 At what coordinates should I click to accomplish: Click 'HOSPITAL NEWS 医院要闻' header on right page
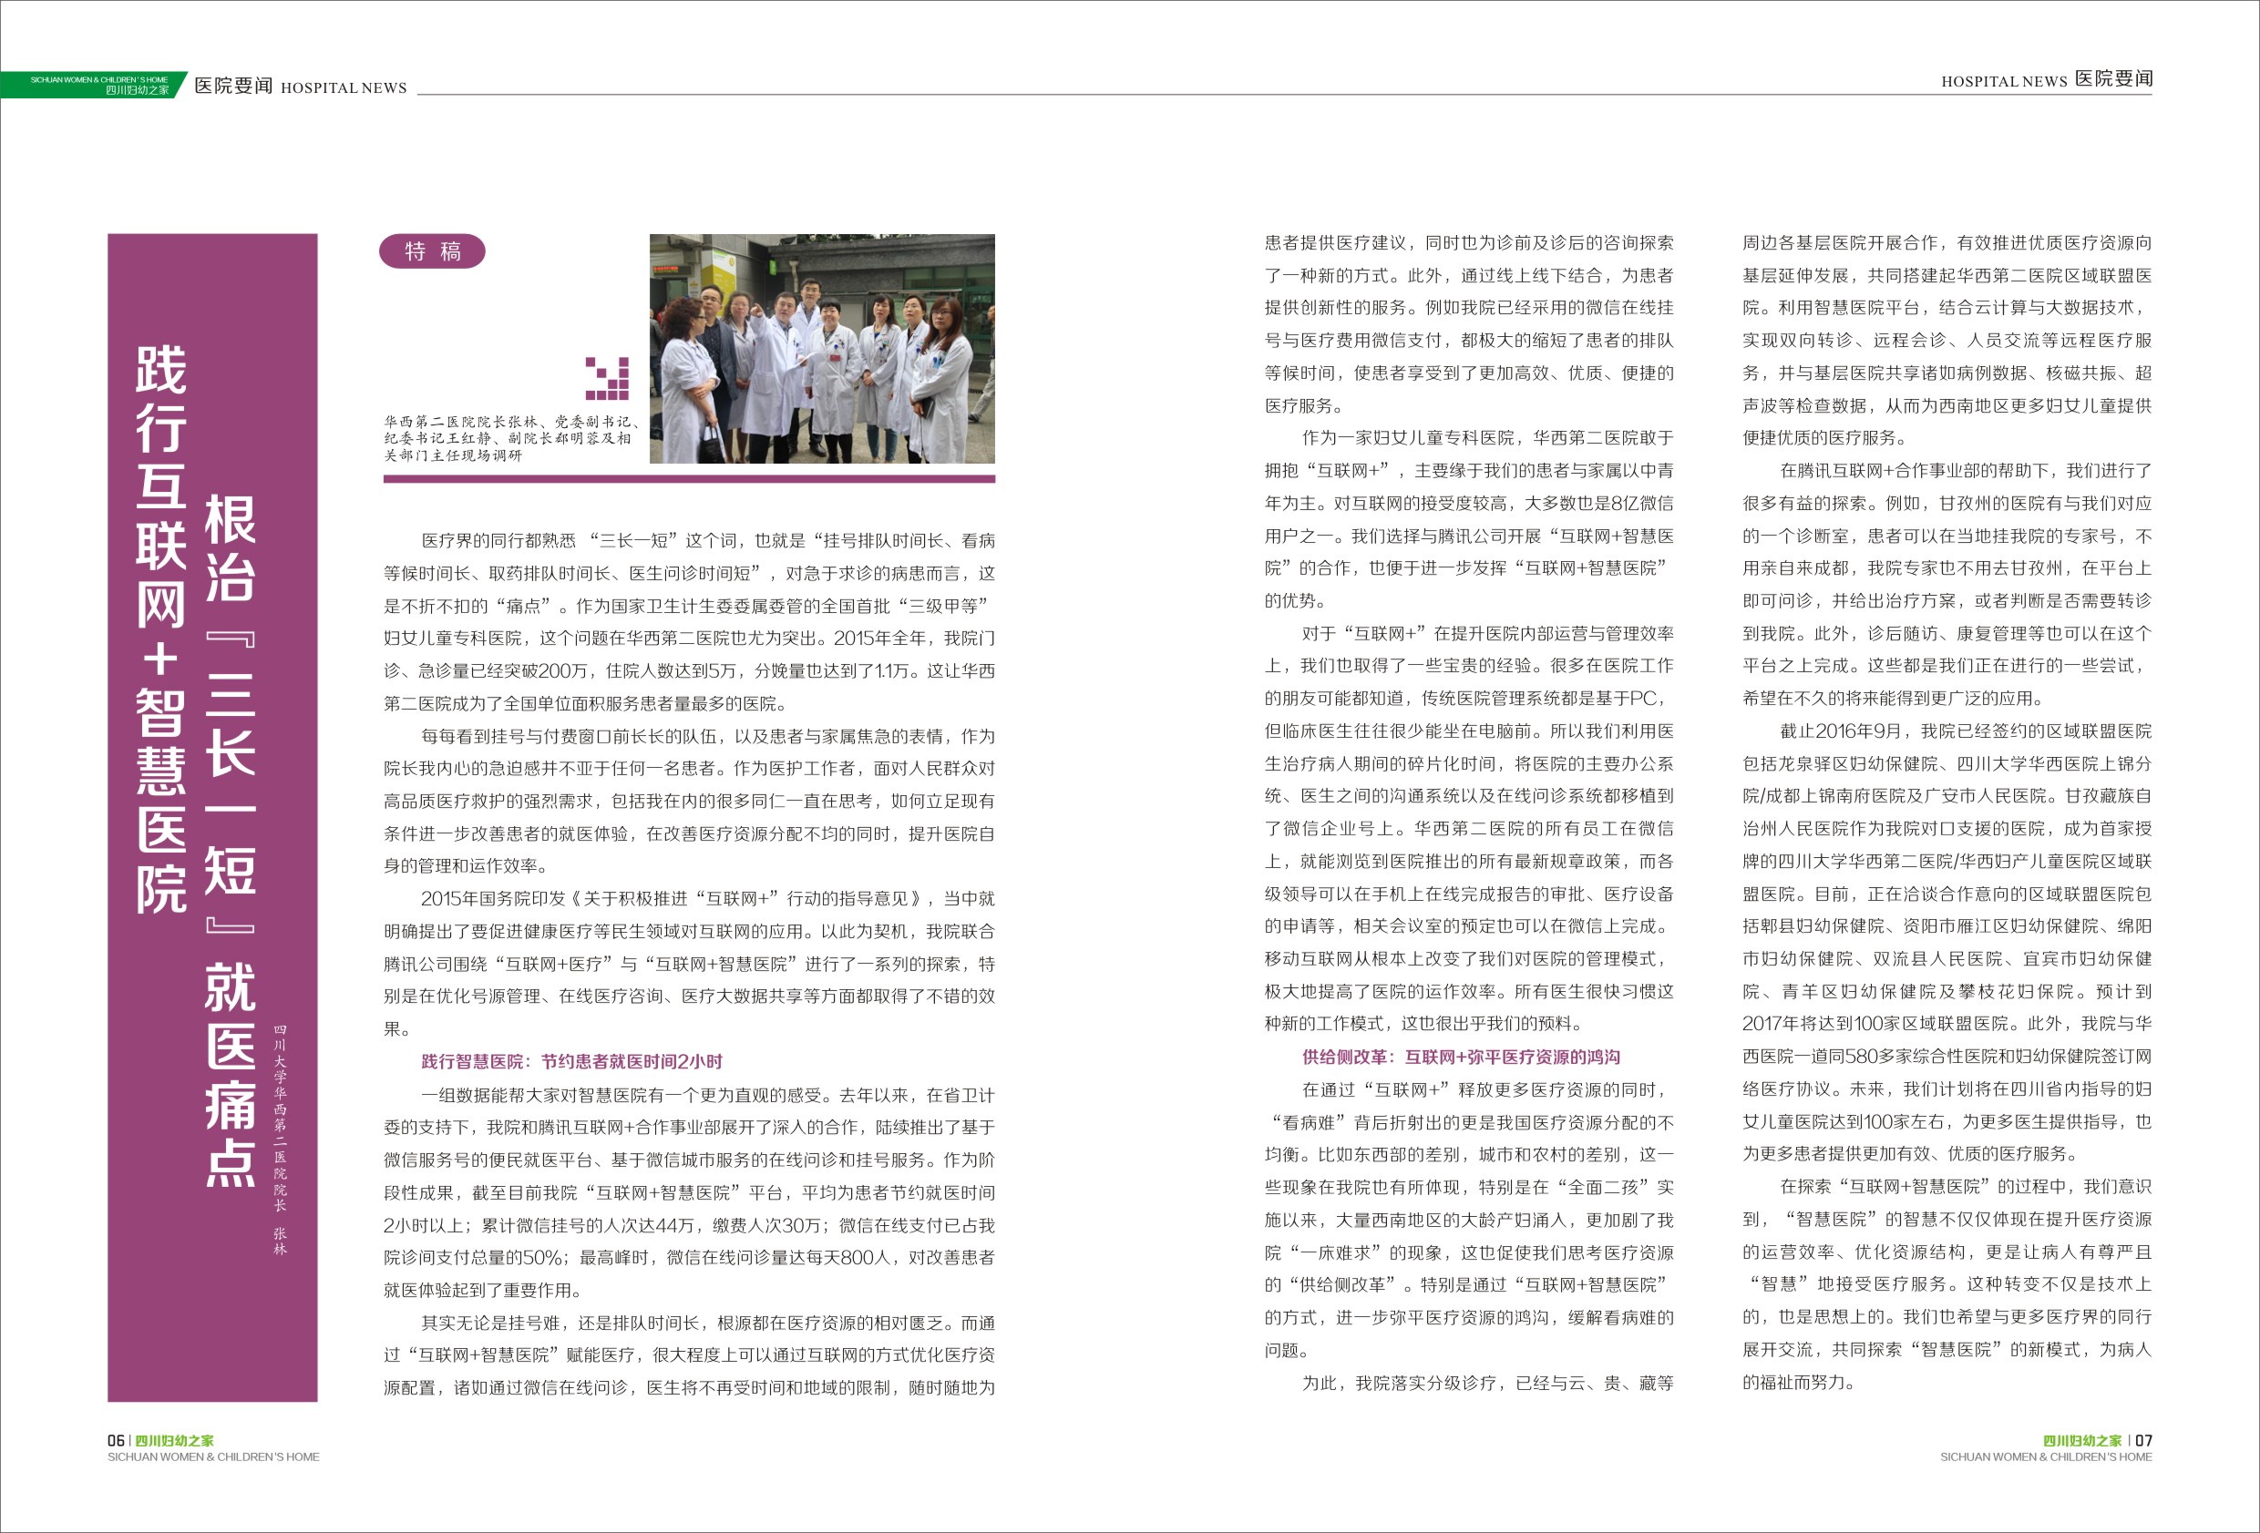pos(2047,80)
